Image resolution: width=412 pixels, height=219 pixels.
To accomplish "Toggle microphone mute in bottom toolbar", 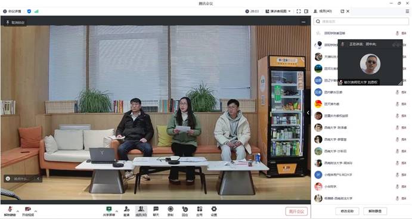I will pos(10,211).
